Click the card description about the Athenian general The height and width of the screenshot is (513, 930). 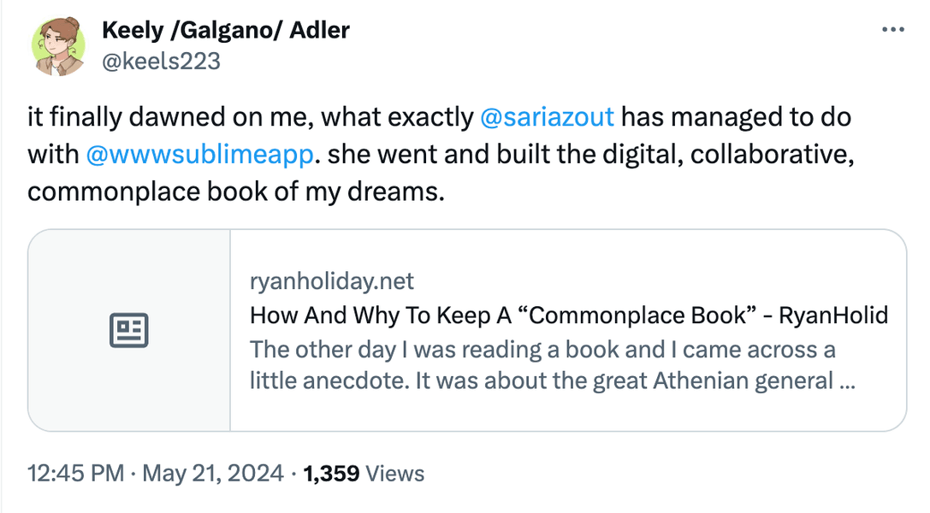pos(552,365)
